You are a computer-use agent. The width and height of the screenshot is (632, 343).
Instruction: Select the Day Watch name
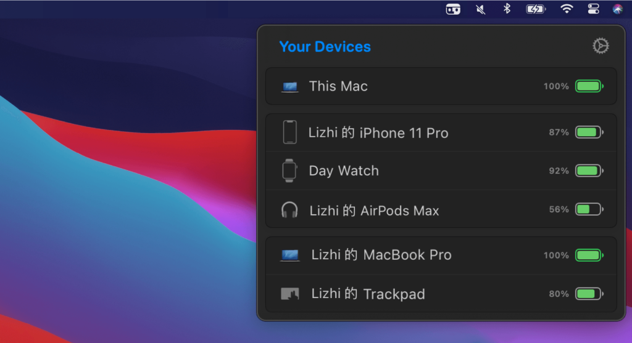[x=344, y=171]
